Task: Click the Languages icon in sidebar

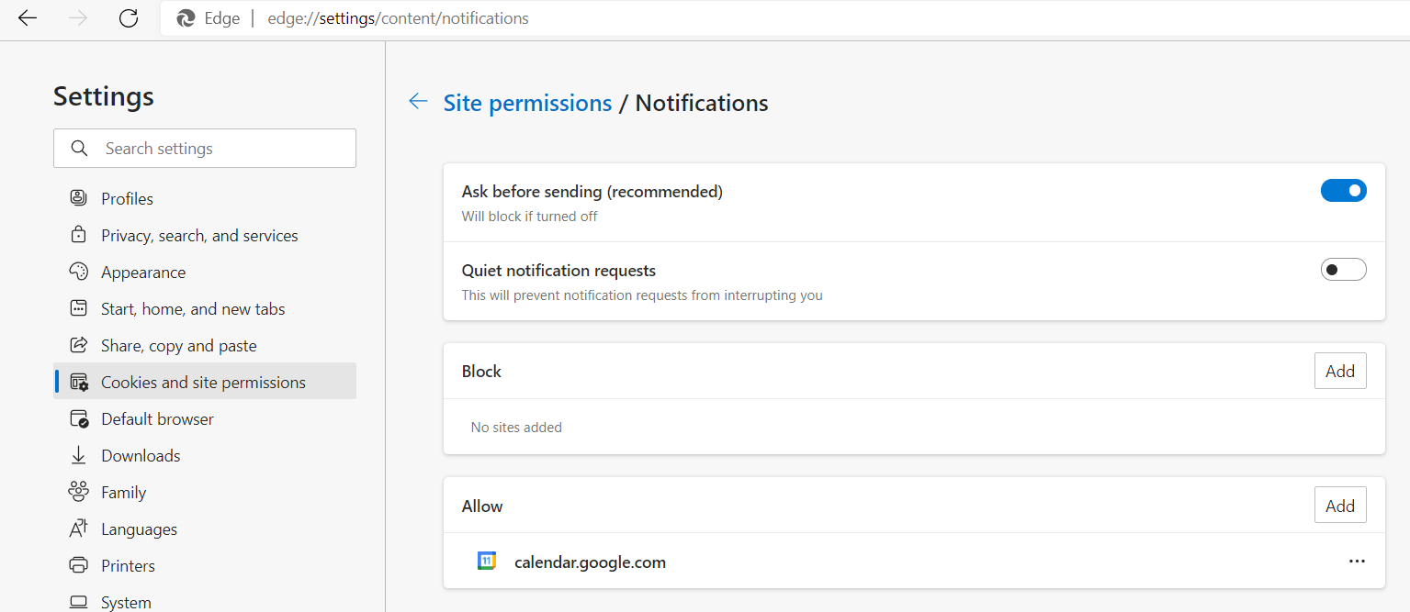Action: pyautogui.click(x=79, y=529)
